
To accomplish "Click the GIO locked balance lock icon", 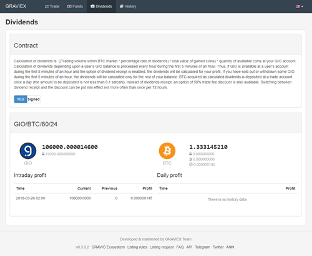I will (43, 154).
